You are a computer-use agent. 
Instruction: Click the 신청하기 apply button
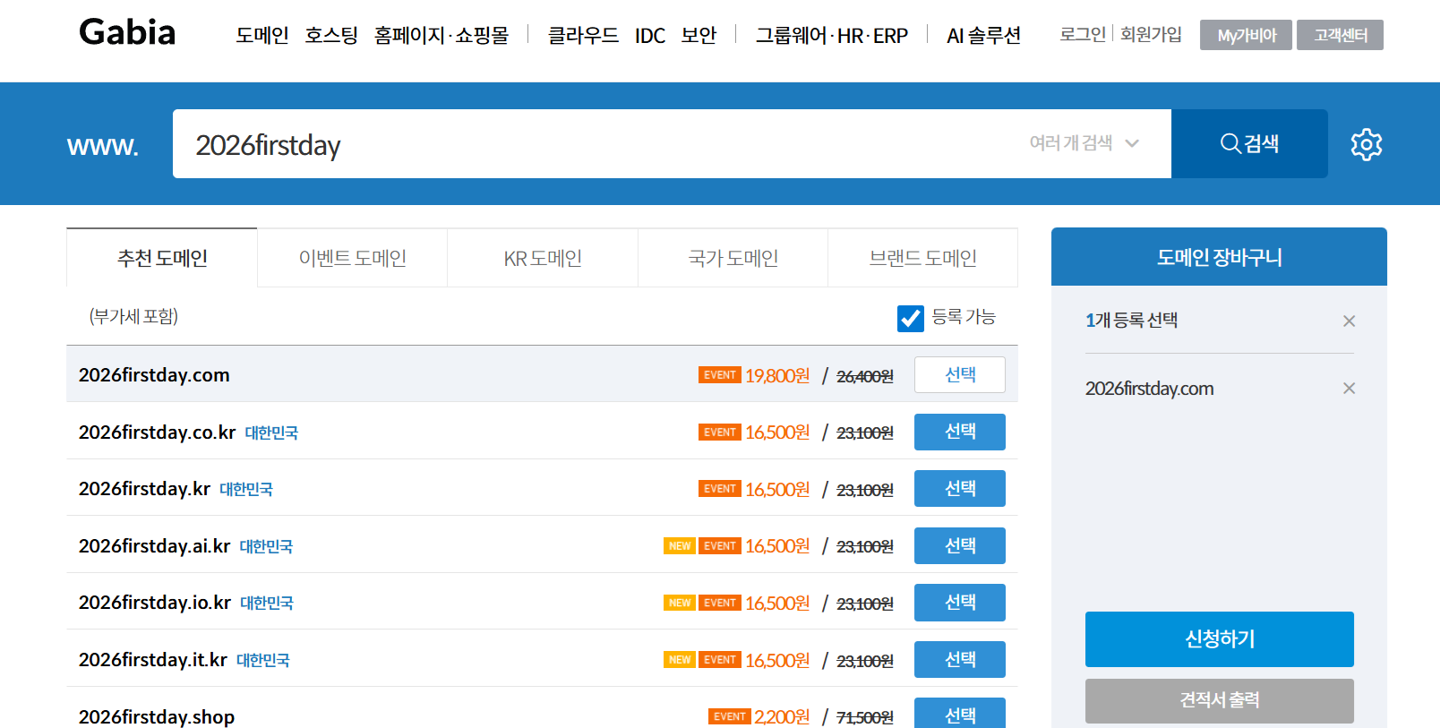click(x=1220, y=639)
